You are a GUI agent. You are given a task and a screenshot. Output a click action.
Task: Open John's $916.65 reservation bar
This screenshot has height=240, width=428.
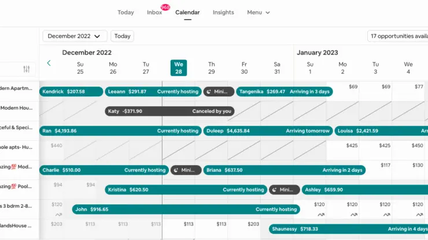[186, 209]
